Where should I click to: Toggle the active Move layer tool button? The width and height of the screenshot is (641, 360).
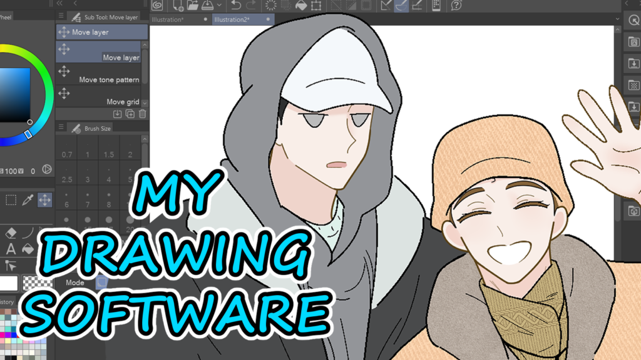[45, 200]
